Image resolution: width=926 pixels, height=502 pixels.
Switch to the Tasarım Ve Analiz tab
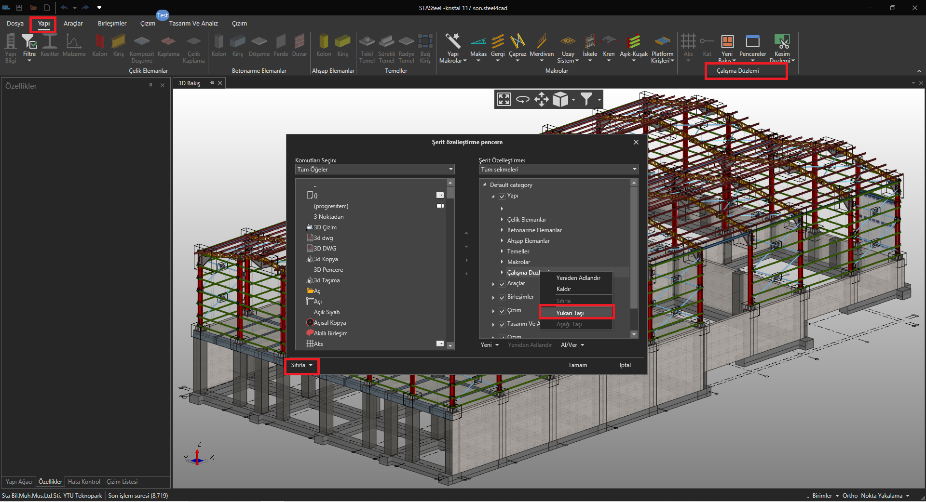193,24
